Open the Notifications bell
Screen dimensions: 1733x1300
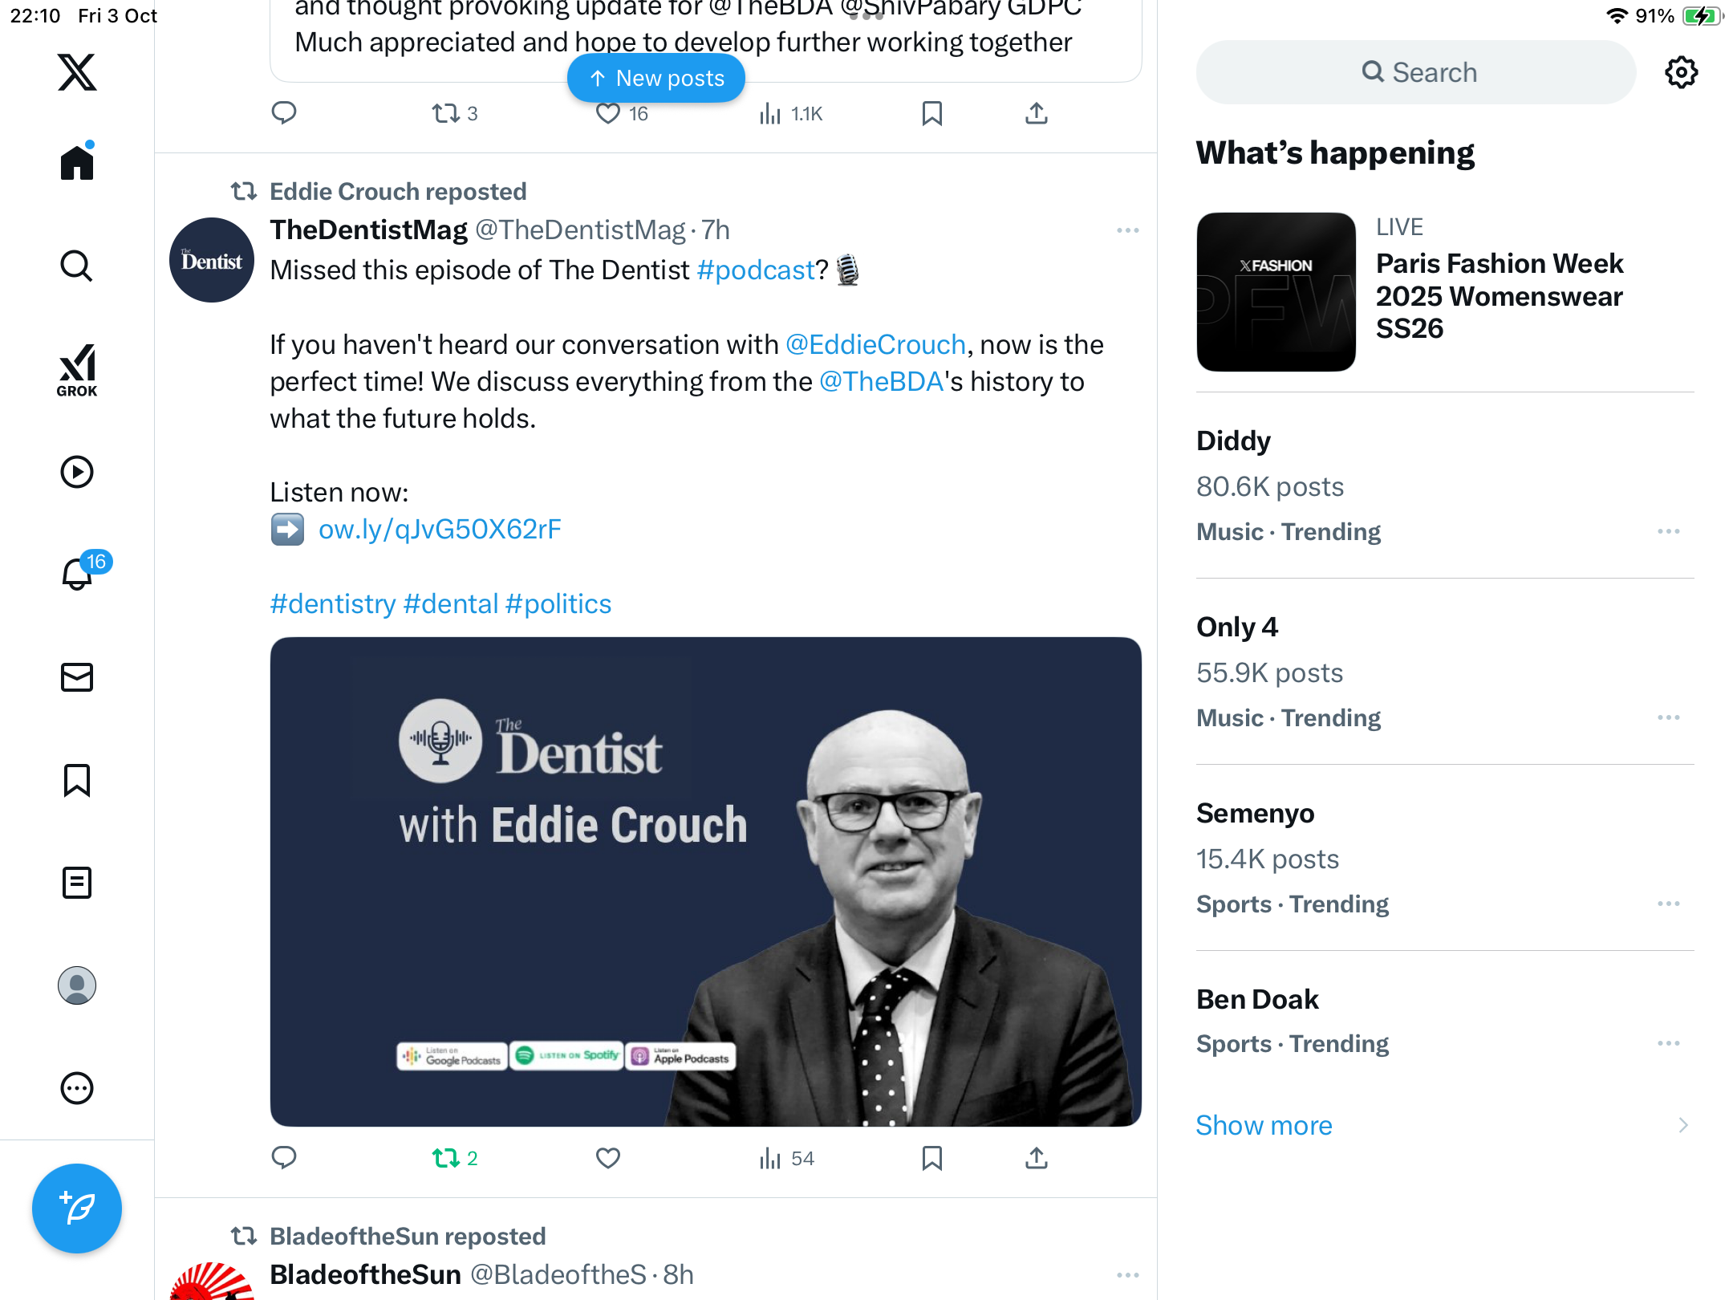[77, 575]
